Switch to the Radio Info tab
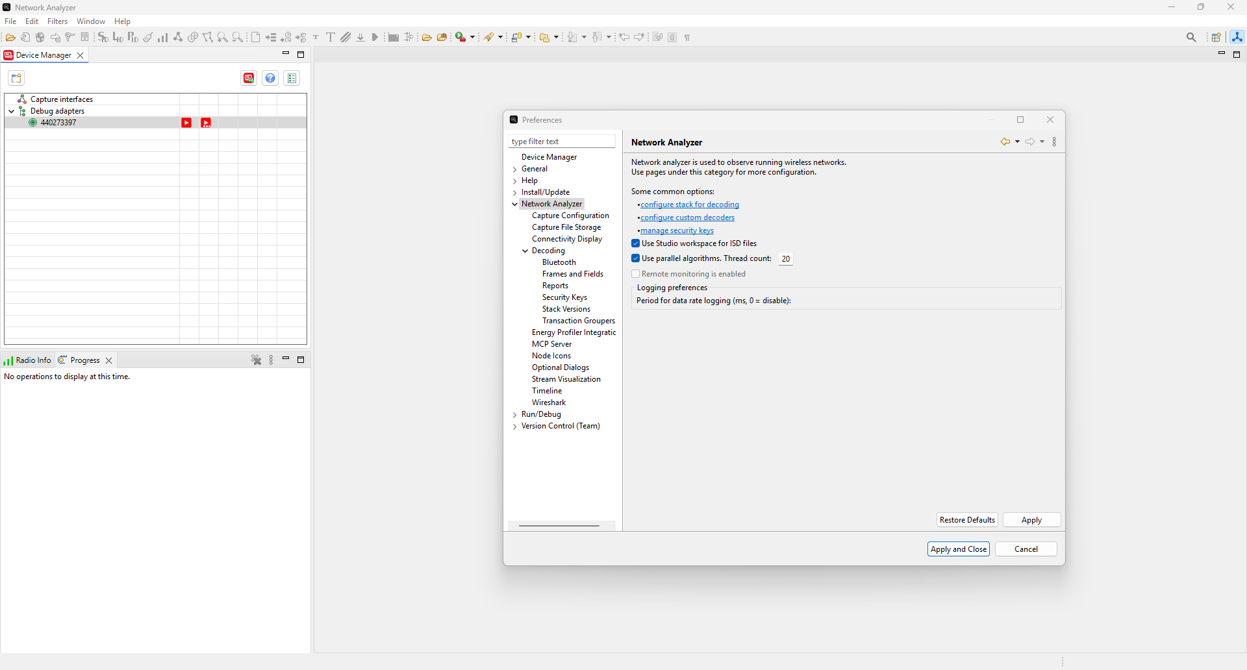The height and width of the screenshot is (670, 1247). point(27,360)
